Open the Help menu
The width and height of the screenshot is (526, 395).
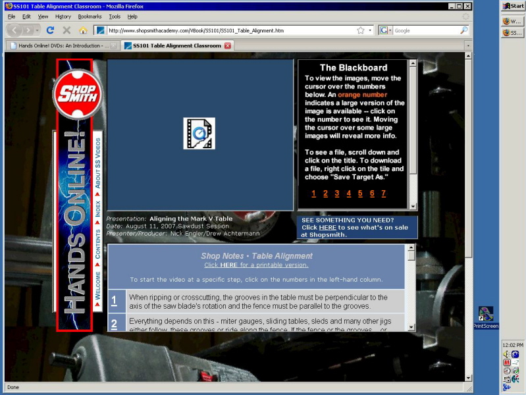tap(132, 16)
